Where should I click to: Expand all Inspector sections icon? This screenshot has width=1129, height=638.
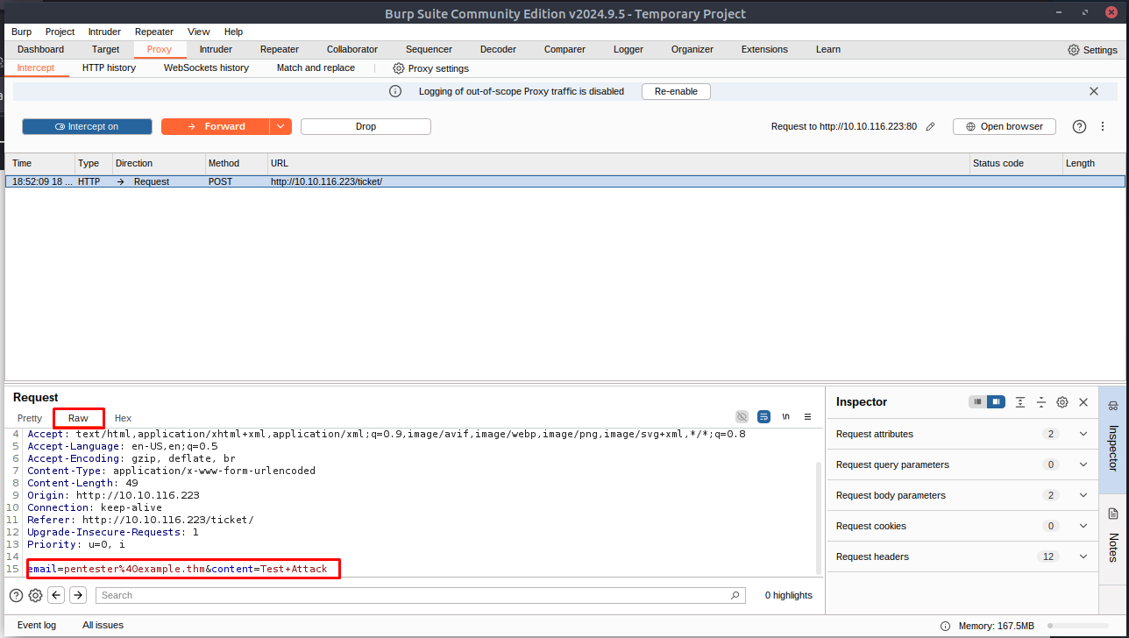click(x=1020, y=402)
